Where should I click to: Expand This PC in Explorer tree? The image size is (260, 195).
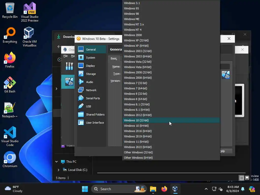point(57,161)
